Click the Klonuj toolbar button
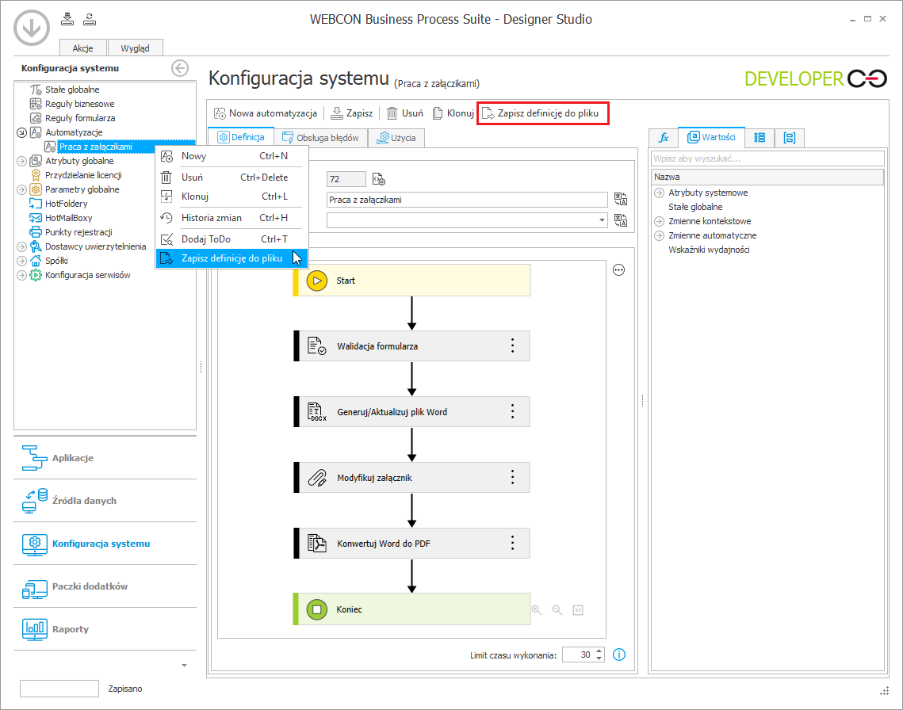The width and height of the screenshot is (903, 710). (x=453, y=113)
